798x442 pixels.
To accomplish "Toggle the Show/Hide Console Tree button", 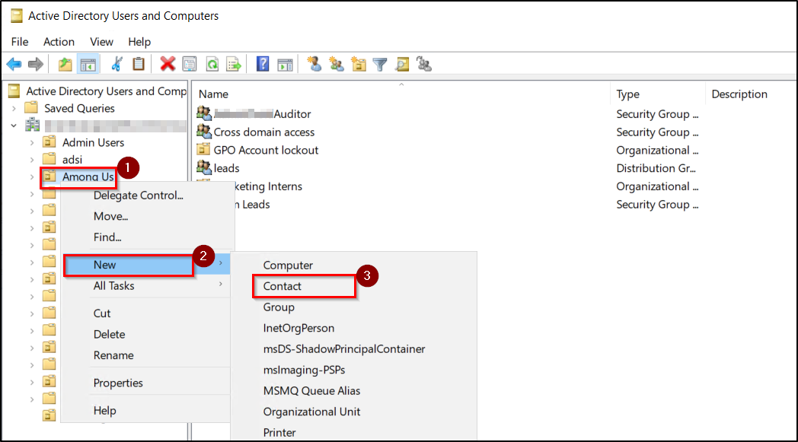I will point(88,64).
